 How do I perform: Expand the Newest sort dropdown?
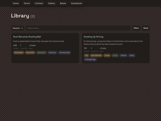[18, 28]
